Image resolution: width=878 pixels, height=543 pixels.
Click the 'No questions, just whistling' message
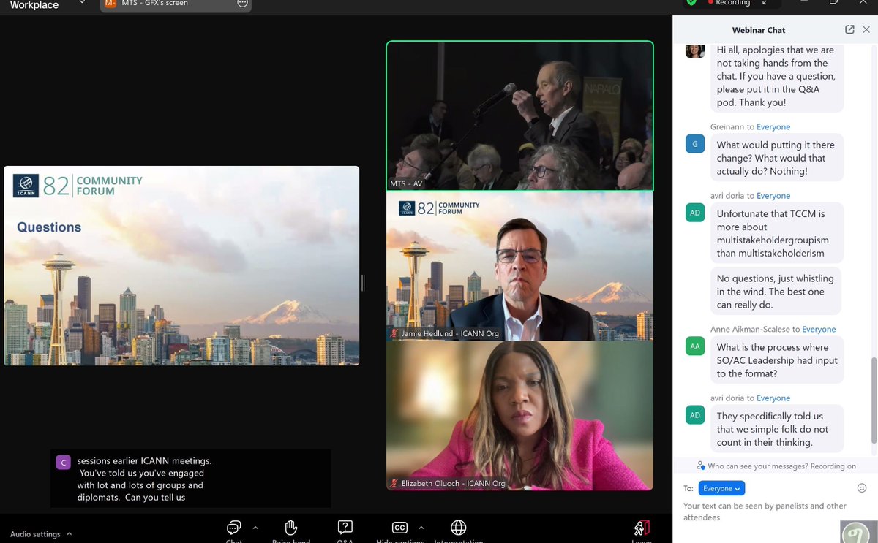[x=776, y=292]
